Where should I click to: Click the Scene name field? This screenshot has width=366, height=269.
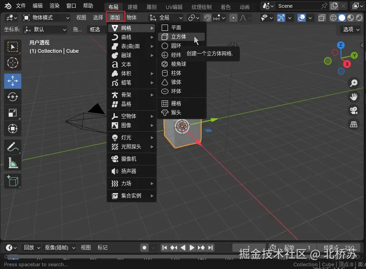pos(297,6)
